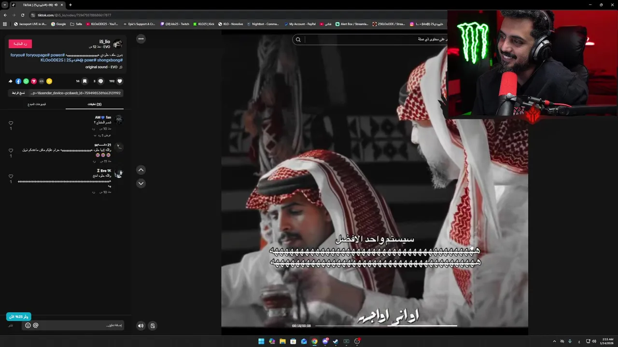Open File Explorer from the taskbar
The width and height of the screenshot is (618, 347).
[x=282, y=341]
